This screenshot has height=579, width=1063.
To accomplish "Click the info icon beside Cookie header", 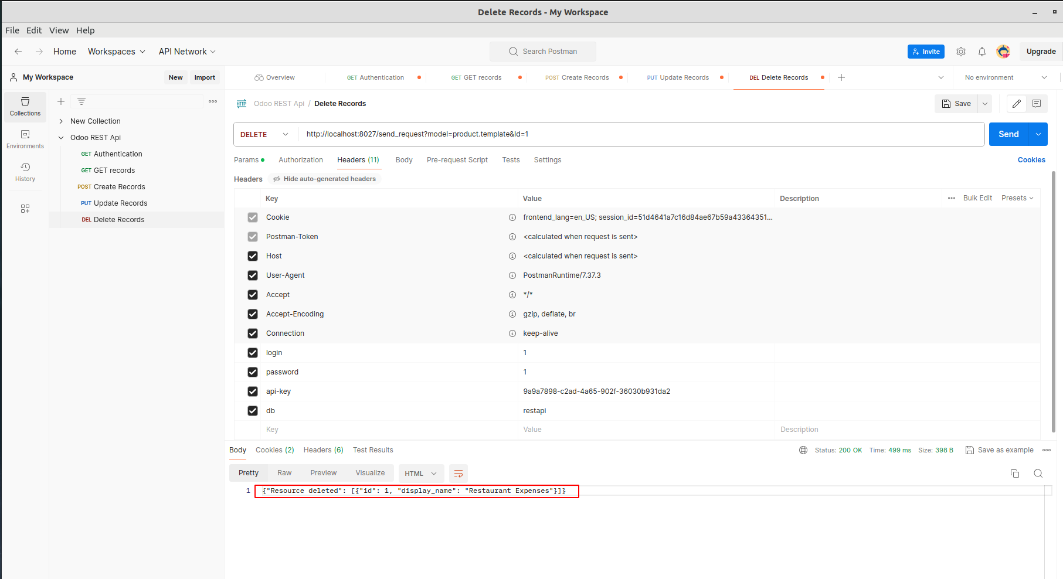I will click(512, 217).
